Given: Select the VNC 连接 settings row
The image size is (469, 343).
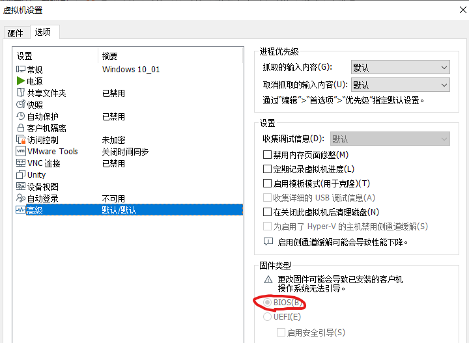Looking at the screenshot, I should pos(129,163).
